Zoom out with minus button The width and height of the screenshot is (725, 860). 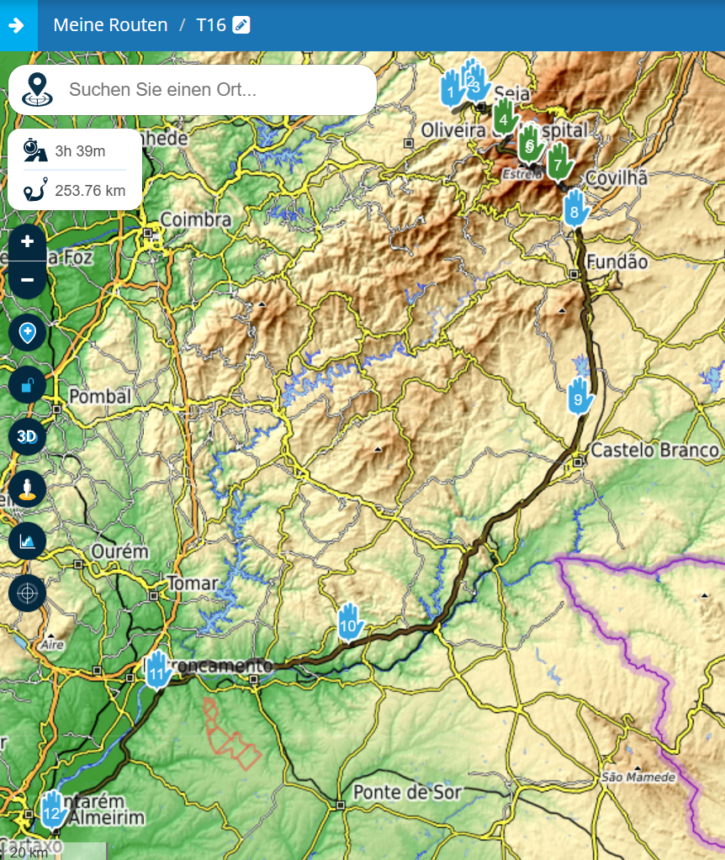coord(27,280)
